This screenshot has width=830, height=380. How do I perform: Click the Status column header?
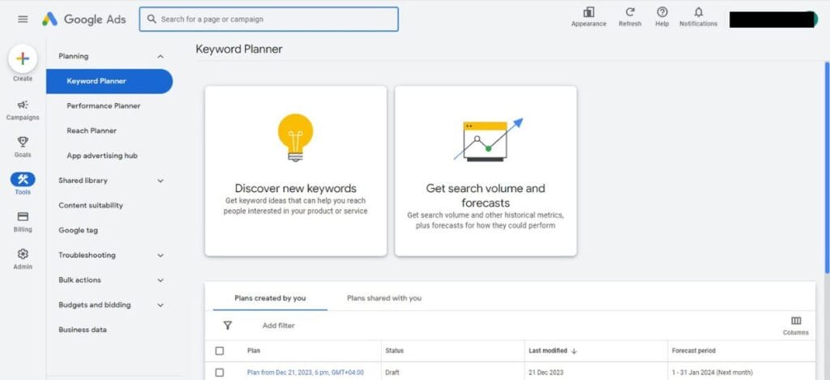click(395, 351)
